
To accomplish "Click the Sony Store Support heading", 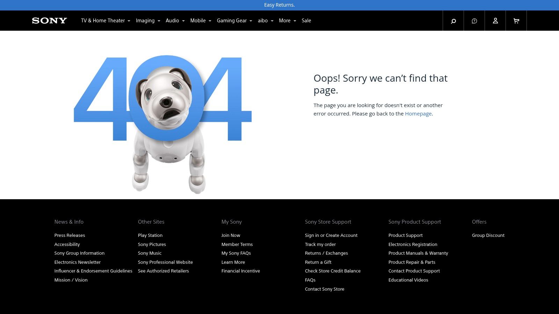I will (328, 222).
